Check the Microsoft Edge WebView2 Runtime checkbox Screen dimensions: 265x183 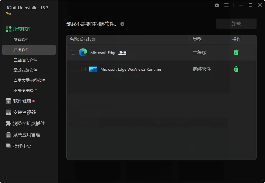click(83, 69)
